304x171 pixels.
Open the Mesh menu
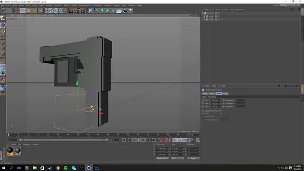pyautogui.click(x=35, y=5)
